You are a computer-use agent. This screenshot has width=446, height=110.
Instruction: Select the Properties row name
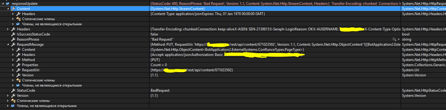[30, 65]
